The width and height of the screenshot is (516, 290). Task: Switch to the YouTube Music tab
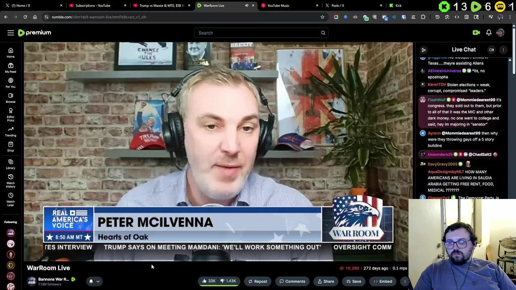click(x=289, y=6)
